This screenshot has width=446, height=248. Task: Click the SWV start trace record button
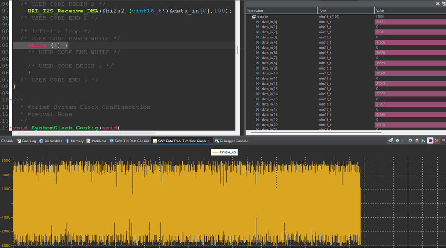pos(430,141)
